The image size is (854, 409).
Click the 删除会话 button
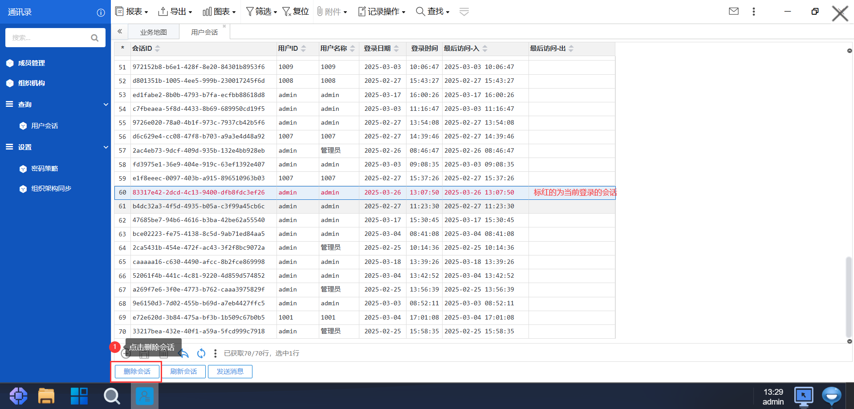click(x=137, y=372)
